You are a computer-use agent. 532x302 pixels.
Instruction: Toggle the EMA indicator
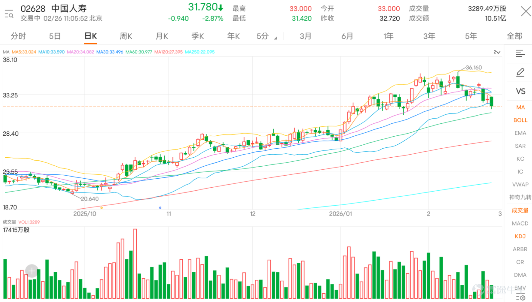coord(520,133)
